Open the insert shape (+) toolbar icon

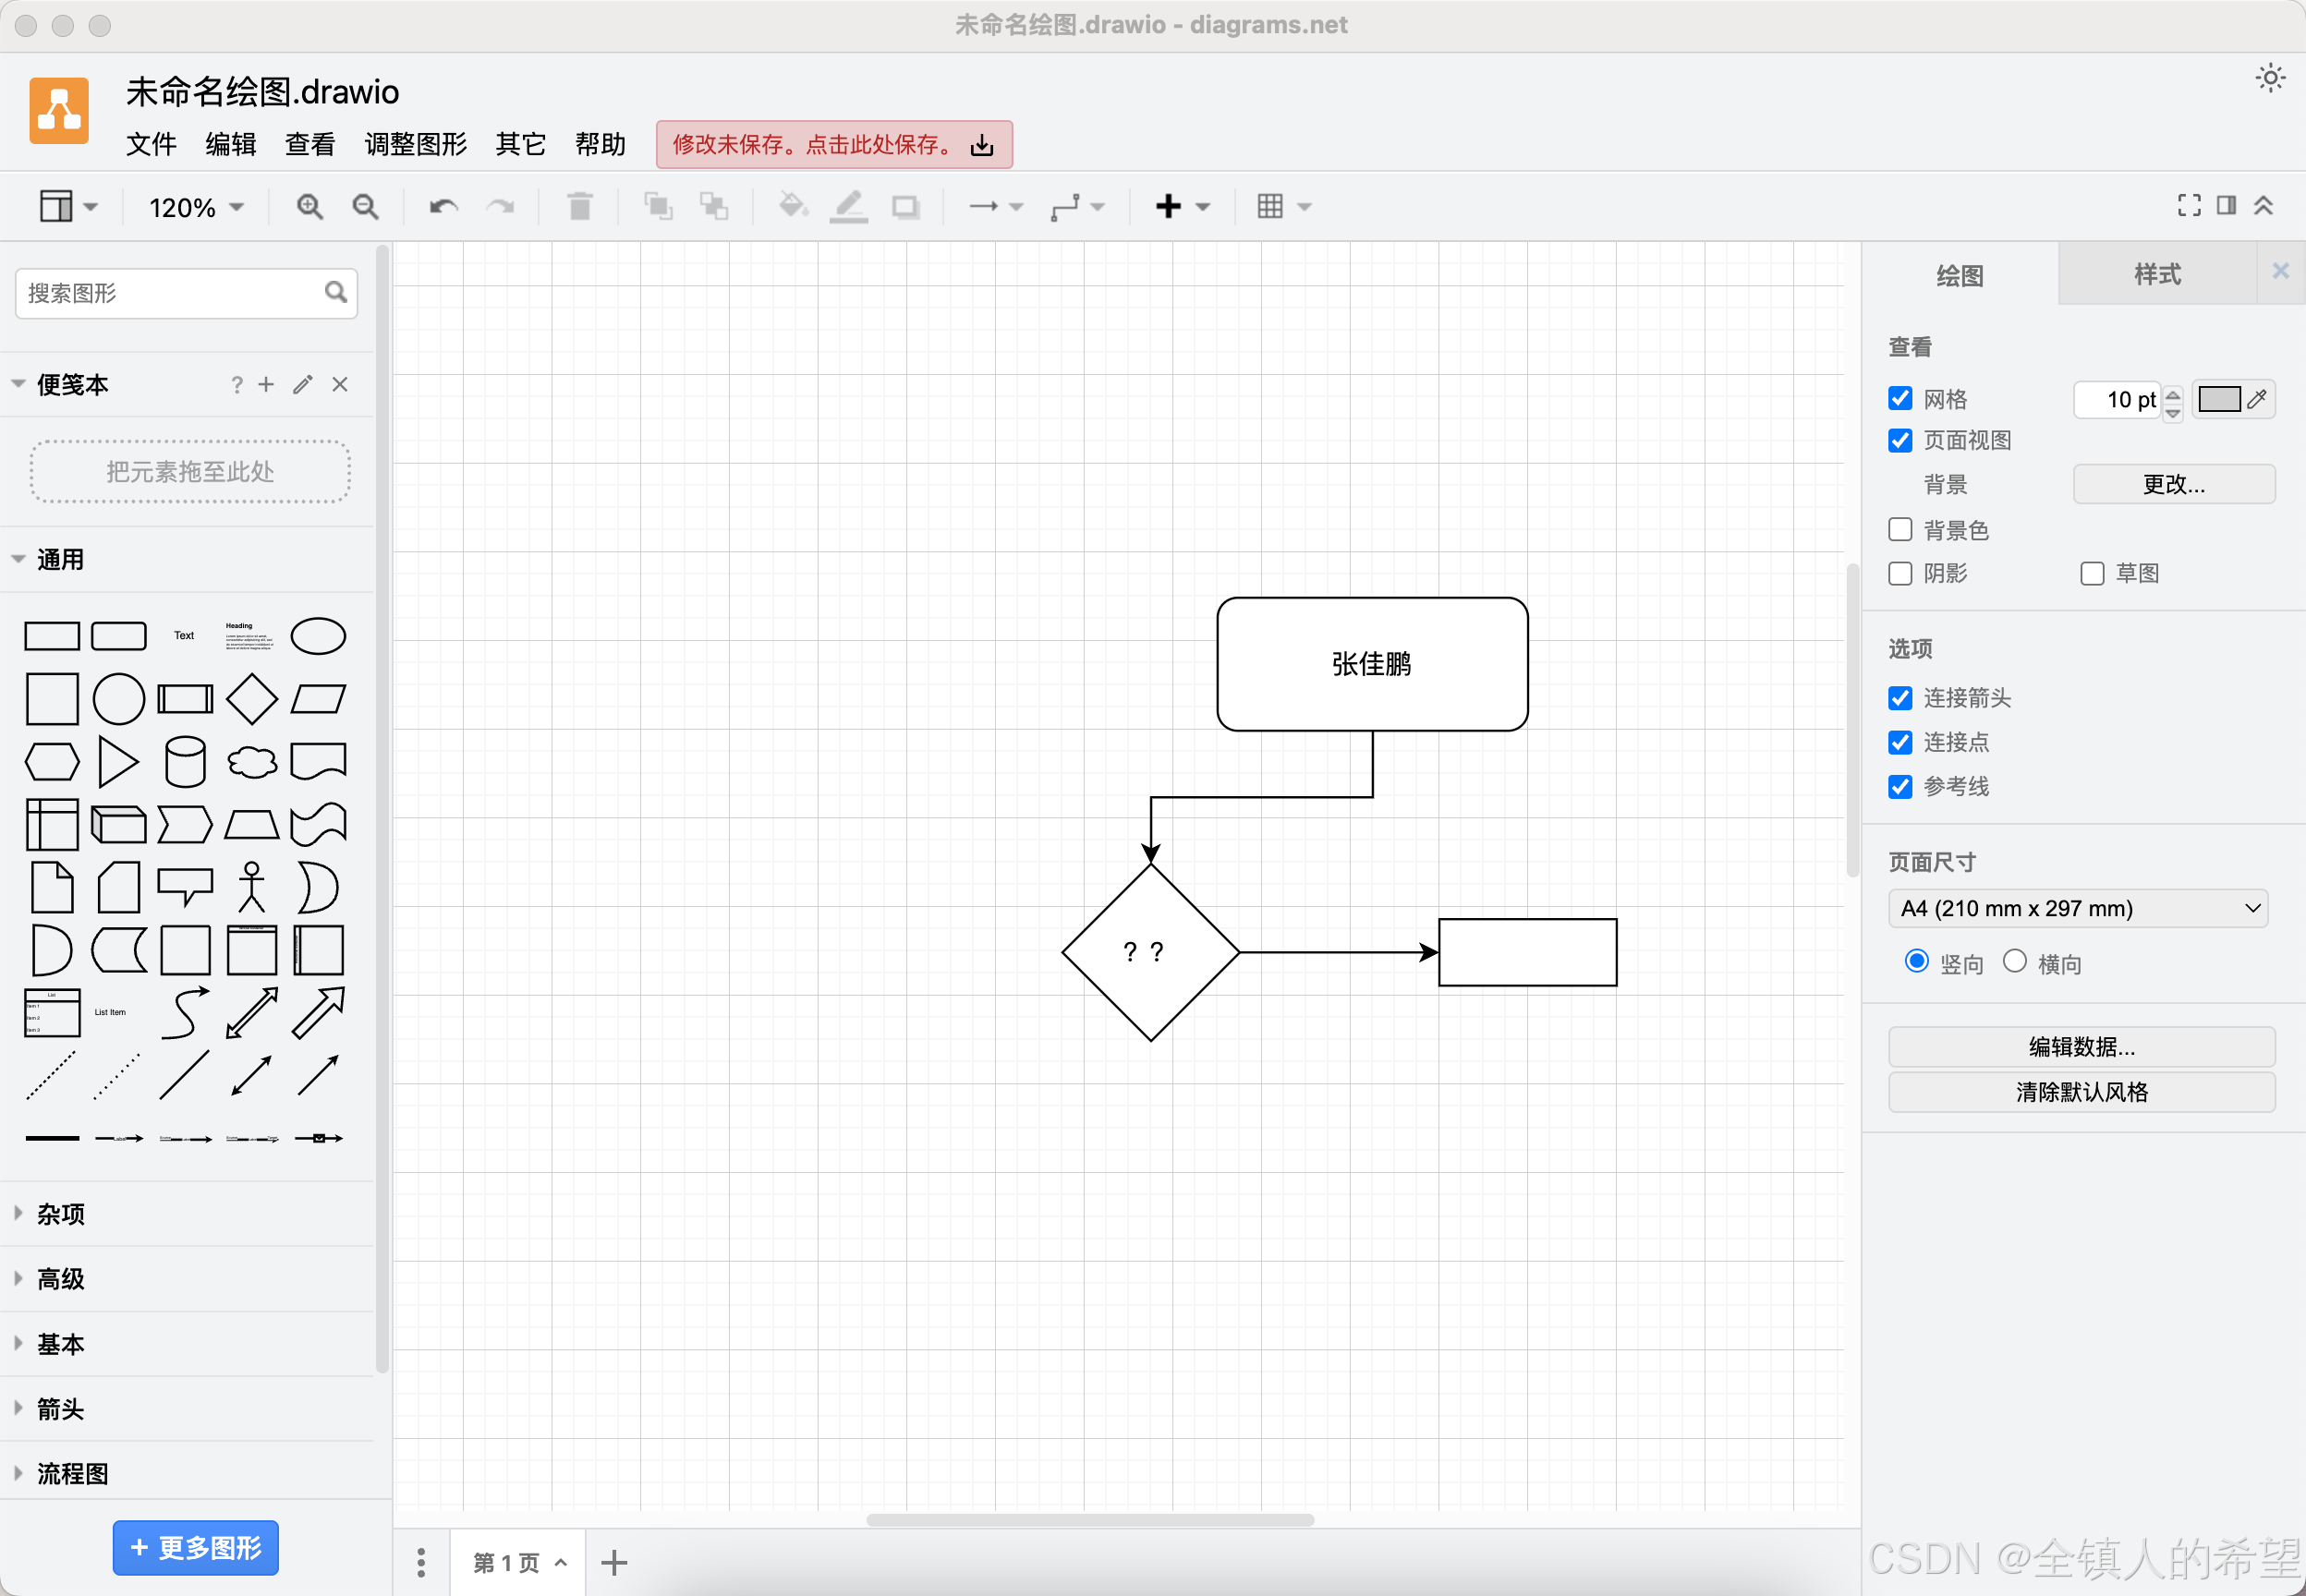[1168, 206]
